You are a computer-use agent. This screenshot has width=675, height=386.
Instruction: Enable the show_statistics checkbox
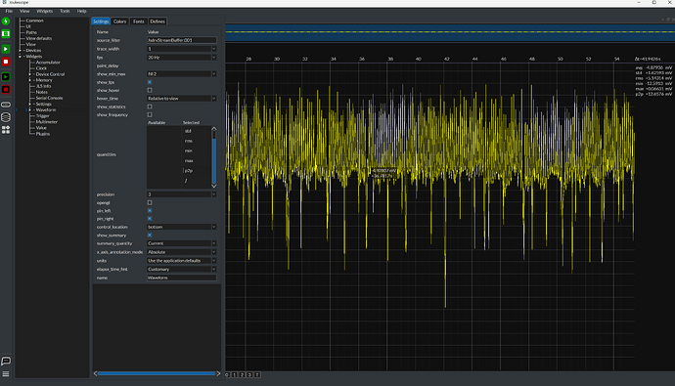150,107
